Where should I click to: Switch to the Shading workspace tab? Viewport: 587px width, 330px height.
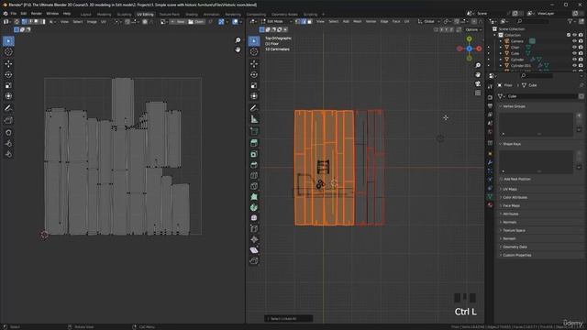point(192,15)
